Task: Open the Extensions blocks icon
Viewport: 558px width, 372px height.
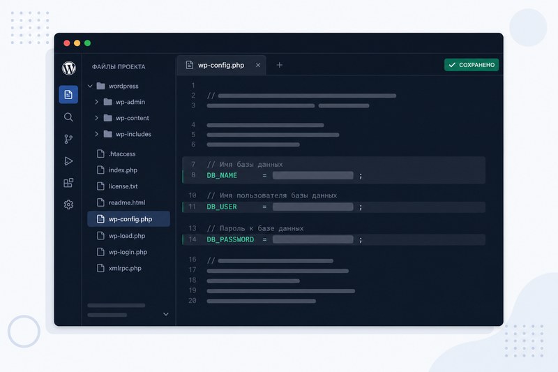Action: click(x=68, y=183)
